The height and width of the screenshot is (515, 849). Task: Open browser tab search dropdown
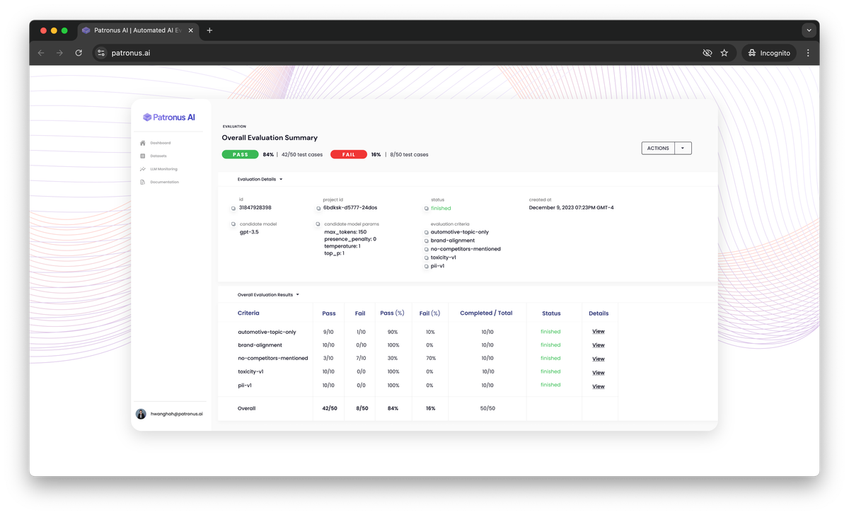809,30
